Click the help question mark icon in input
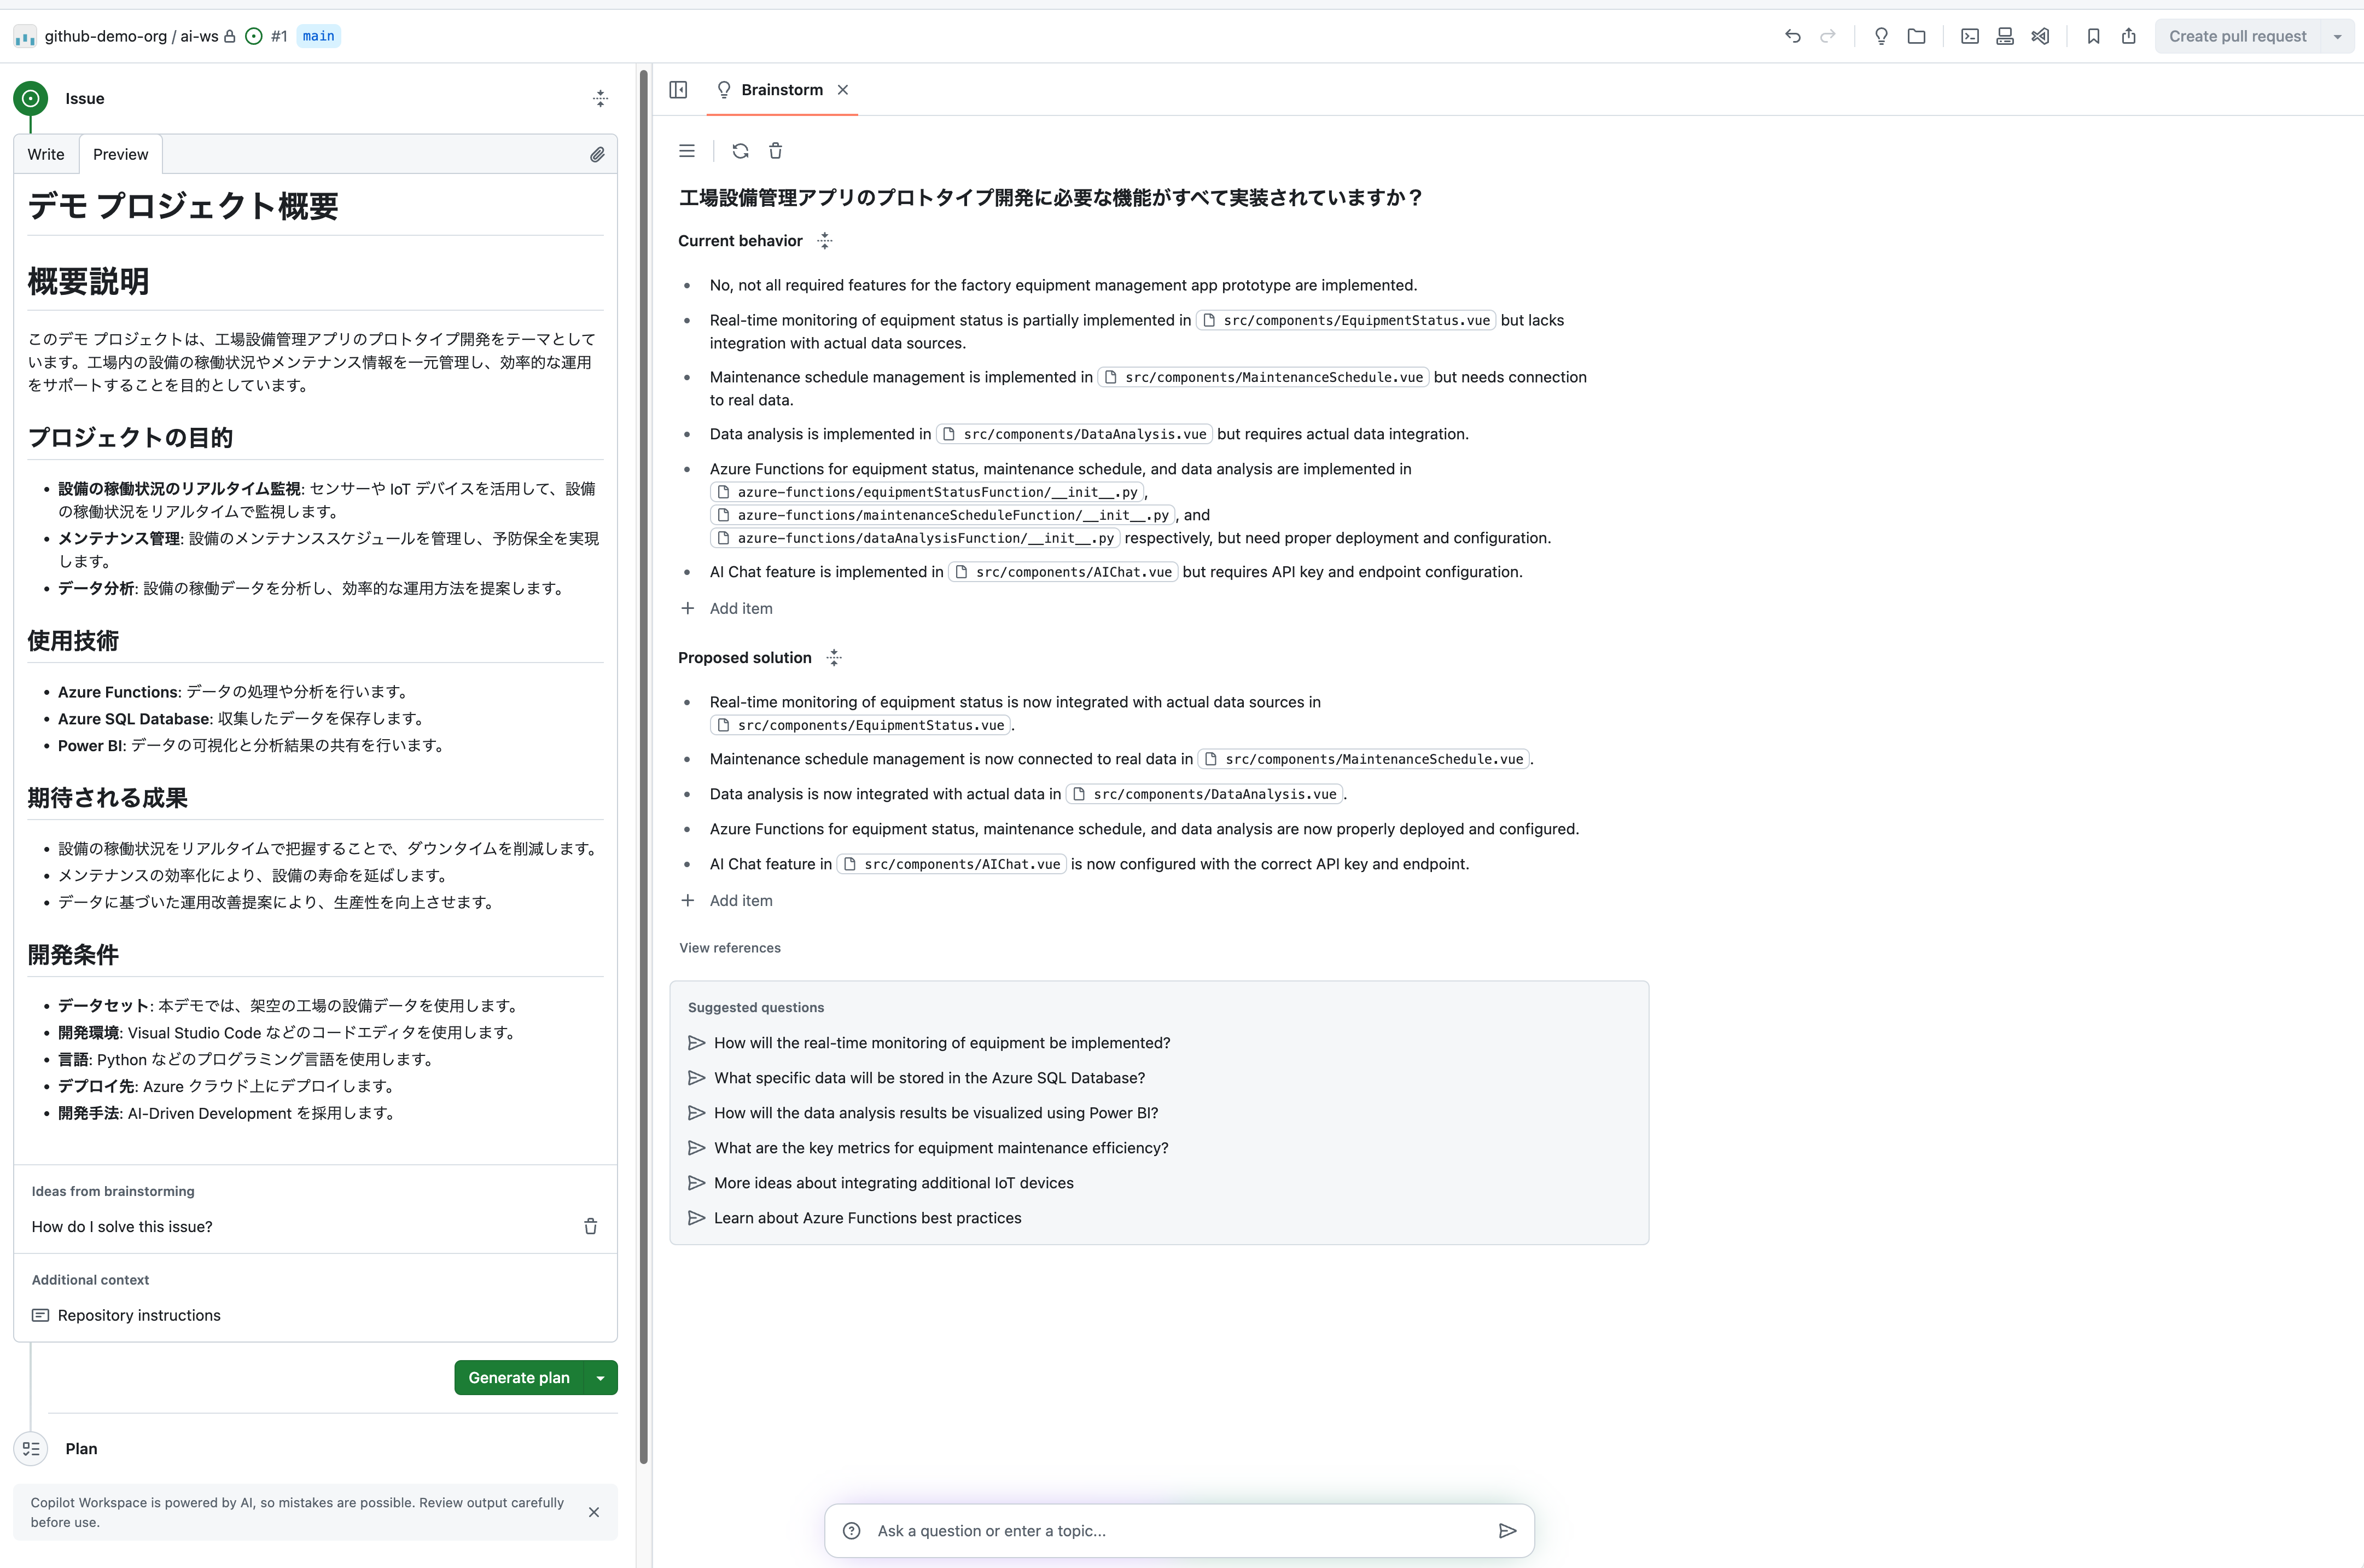 [852, 1531]
